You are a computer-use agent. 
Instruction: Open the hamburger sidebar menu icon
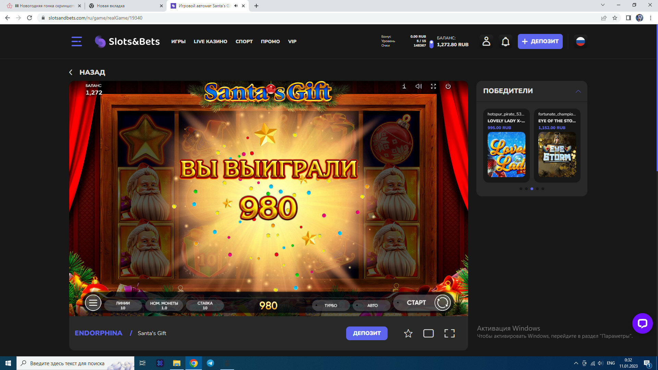click(76, 41)
